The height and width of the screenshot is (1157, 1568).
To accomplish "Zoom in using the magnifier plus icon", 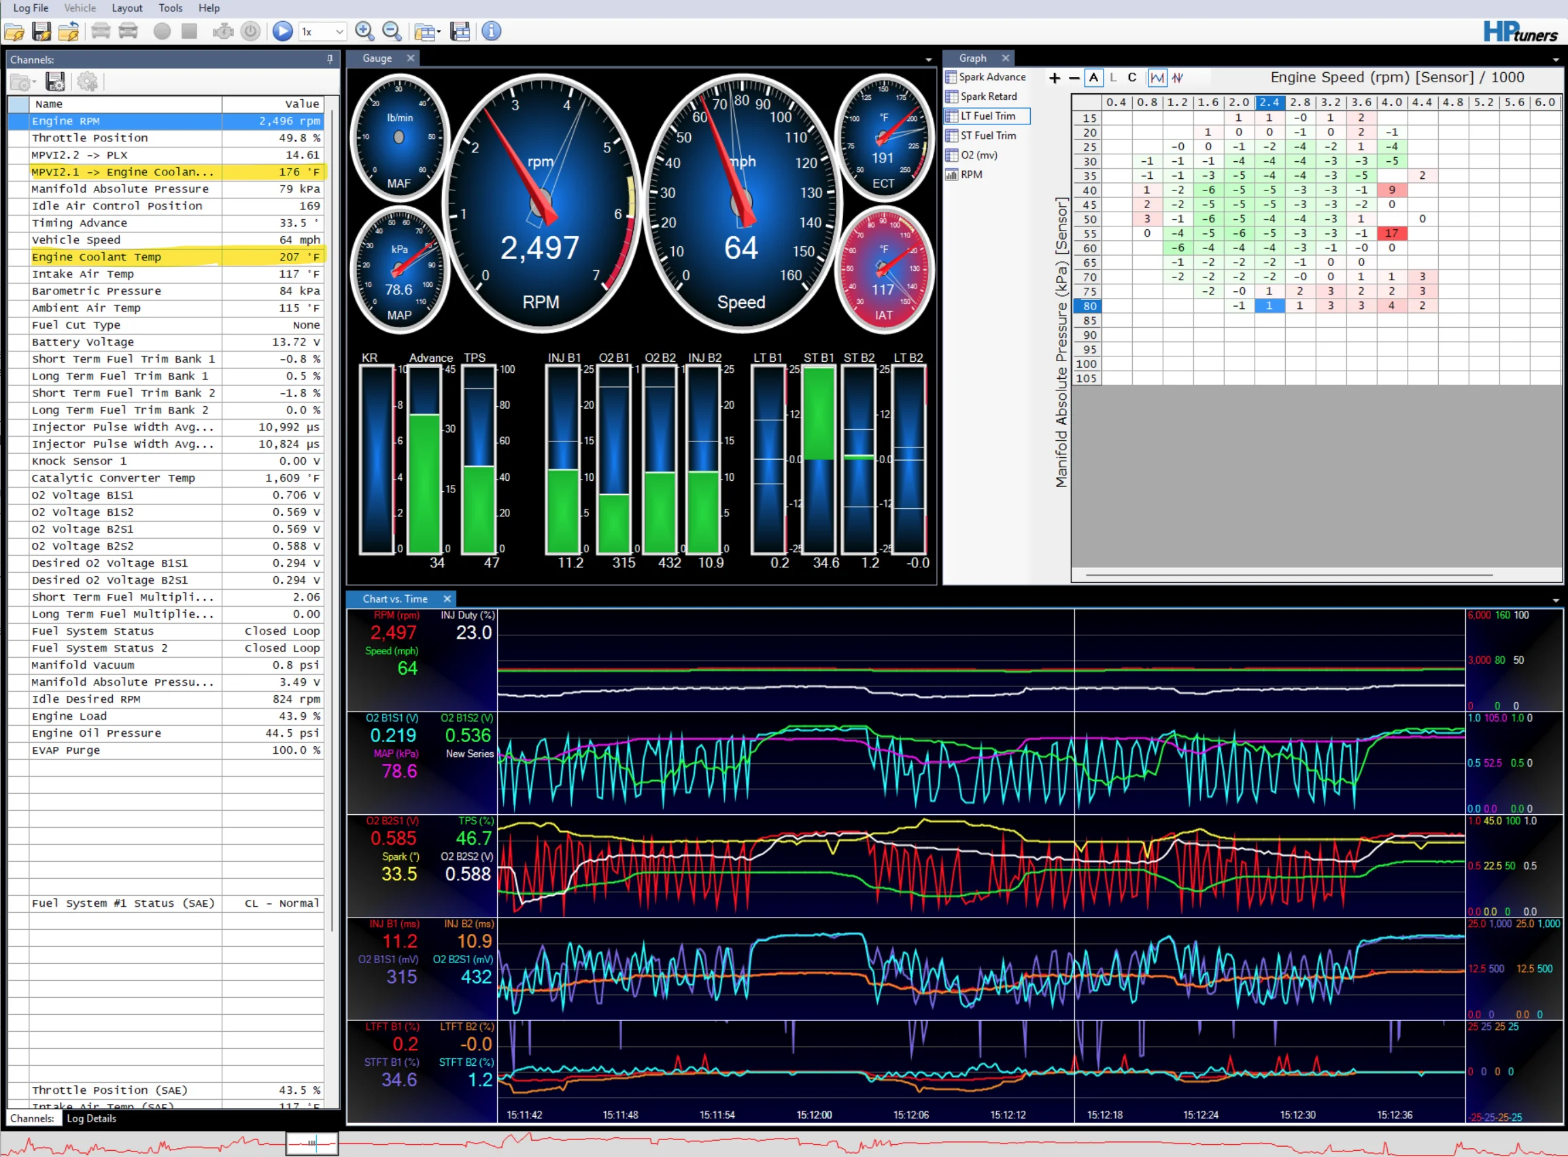I will 364,31.
